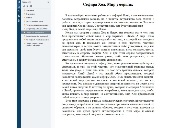Open the signatures panel icon
The height and width of the screenshot is (128, 179).
click(19, 20)
